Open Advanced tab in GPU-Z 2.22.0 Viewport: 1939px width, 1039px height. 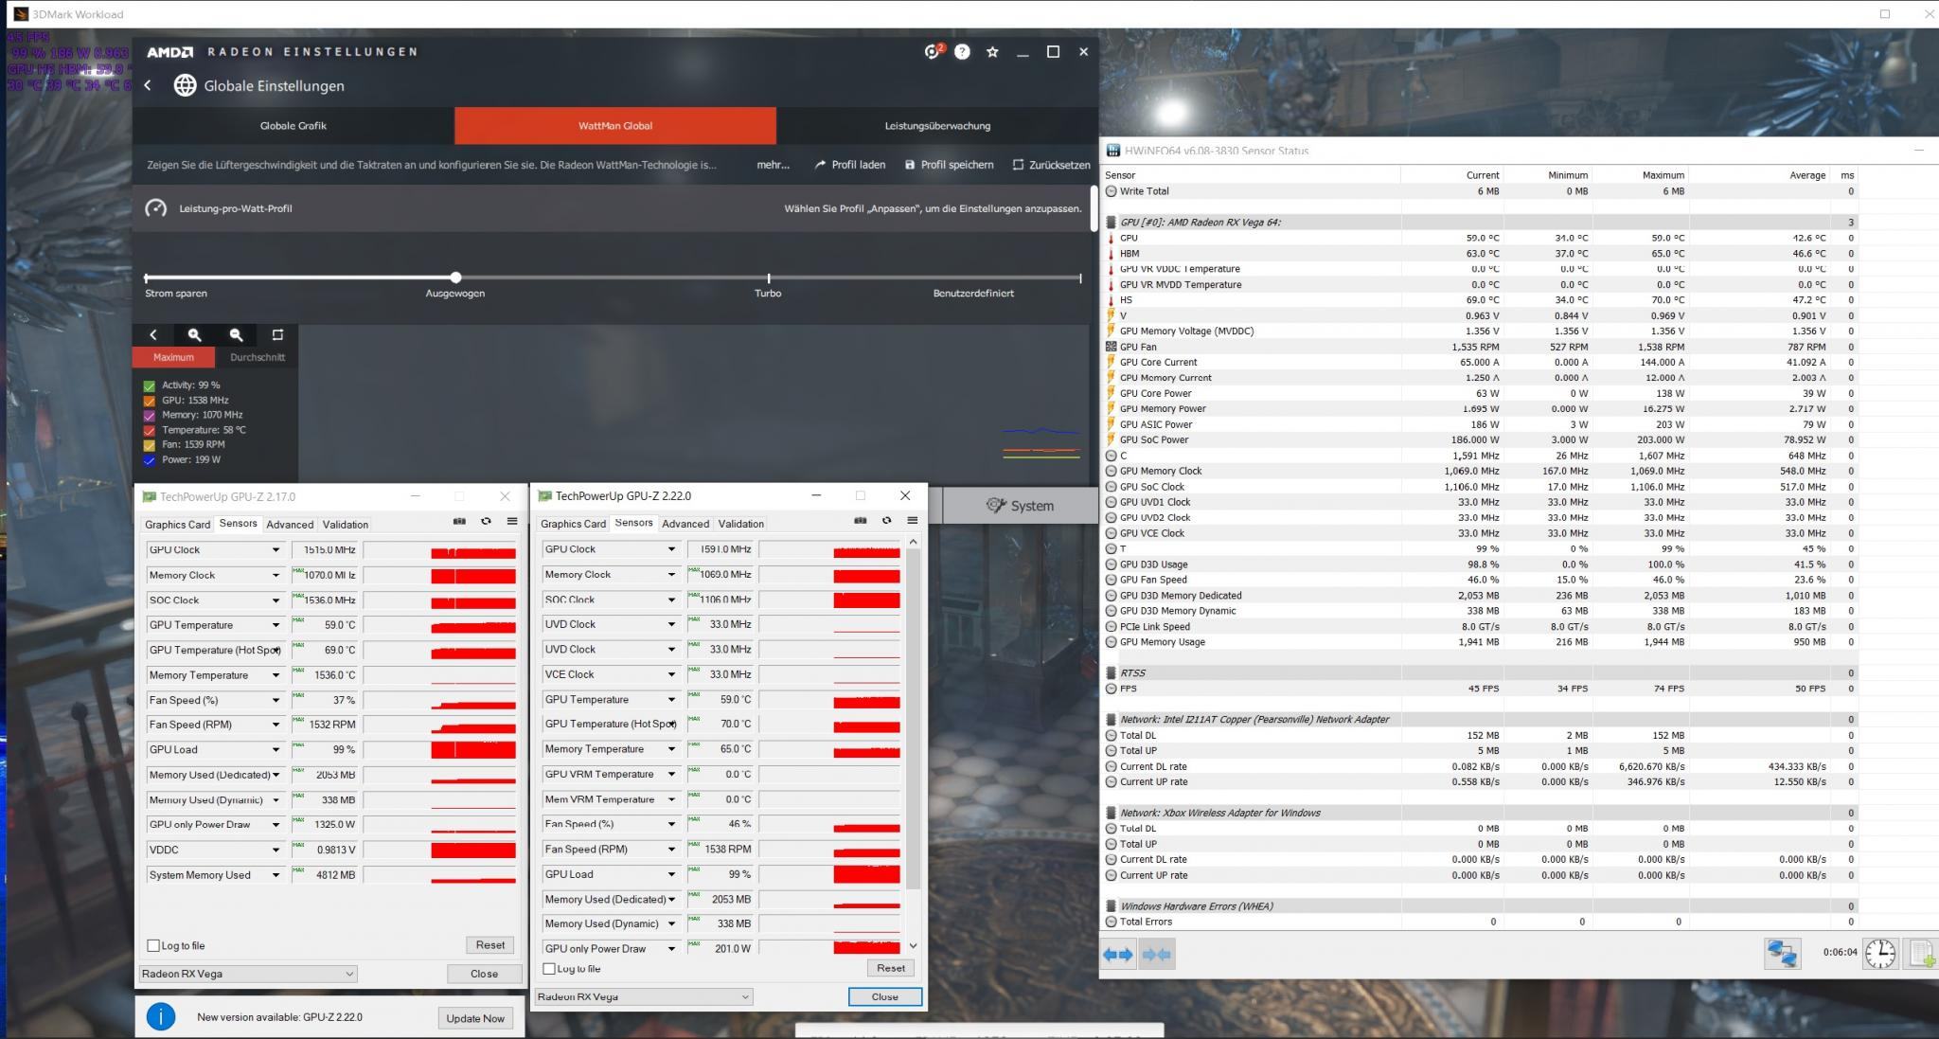pos(685,524)
